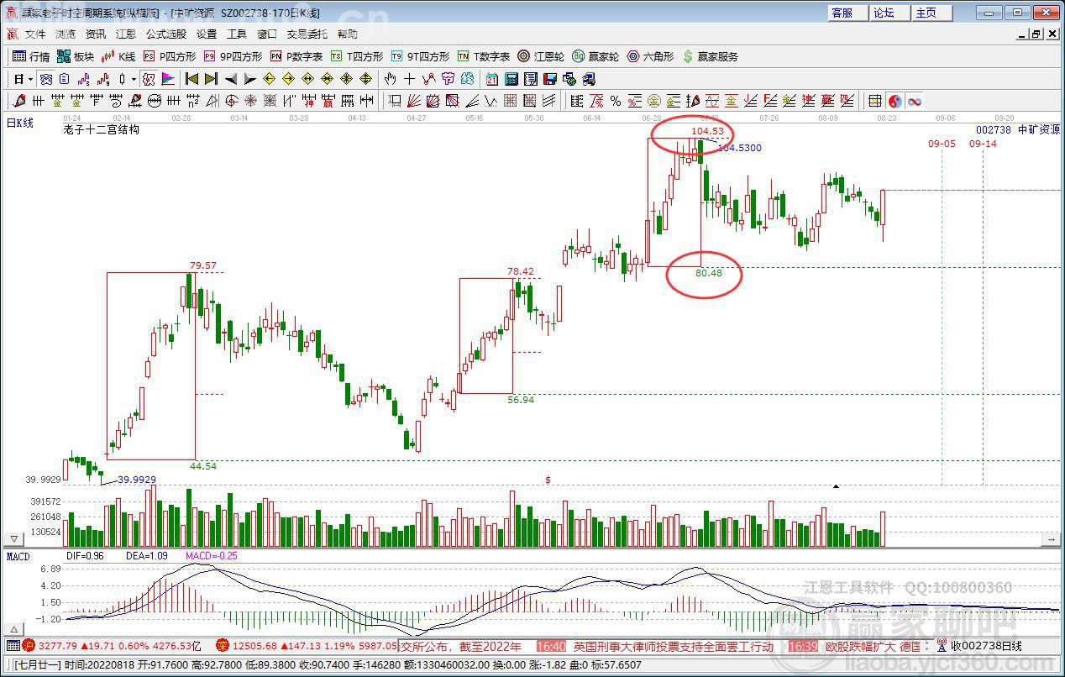Open the P四方形 tool
Image resolution: width=1065 pixels, height=677 pixels.
[x=170, y=56]
